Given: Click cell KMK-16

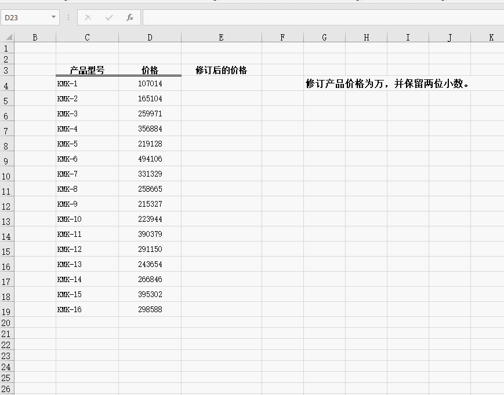Looking at the screenshot, I should point(87,310).
